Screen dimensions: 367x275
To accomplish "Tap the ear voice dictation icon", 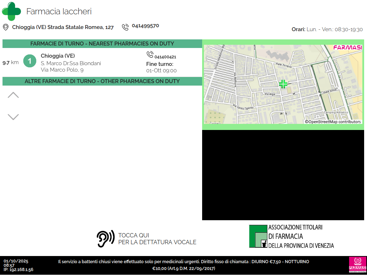I will point(105,239).
